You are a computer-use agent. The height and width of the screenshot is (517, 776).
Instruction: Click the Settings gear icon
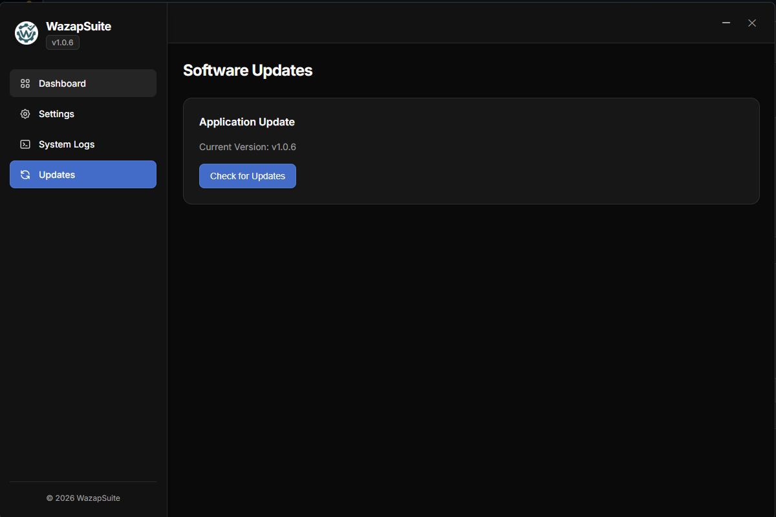[25, 113]
